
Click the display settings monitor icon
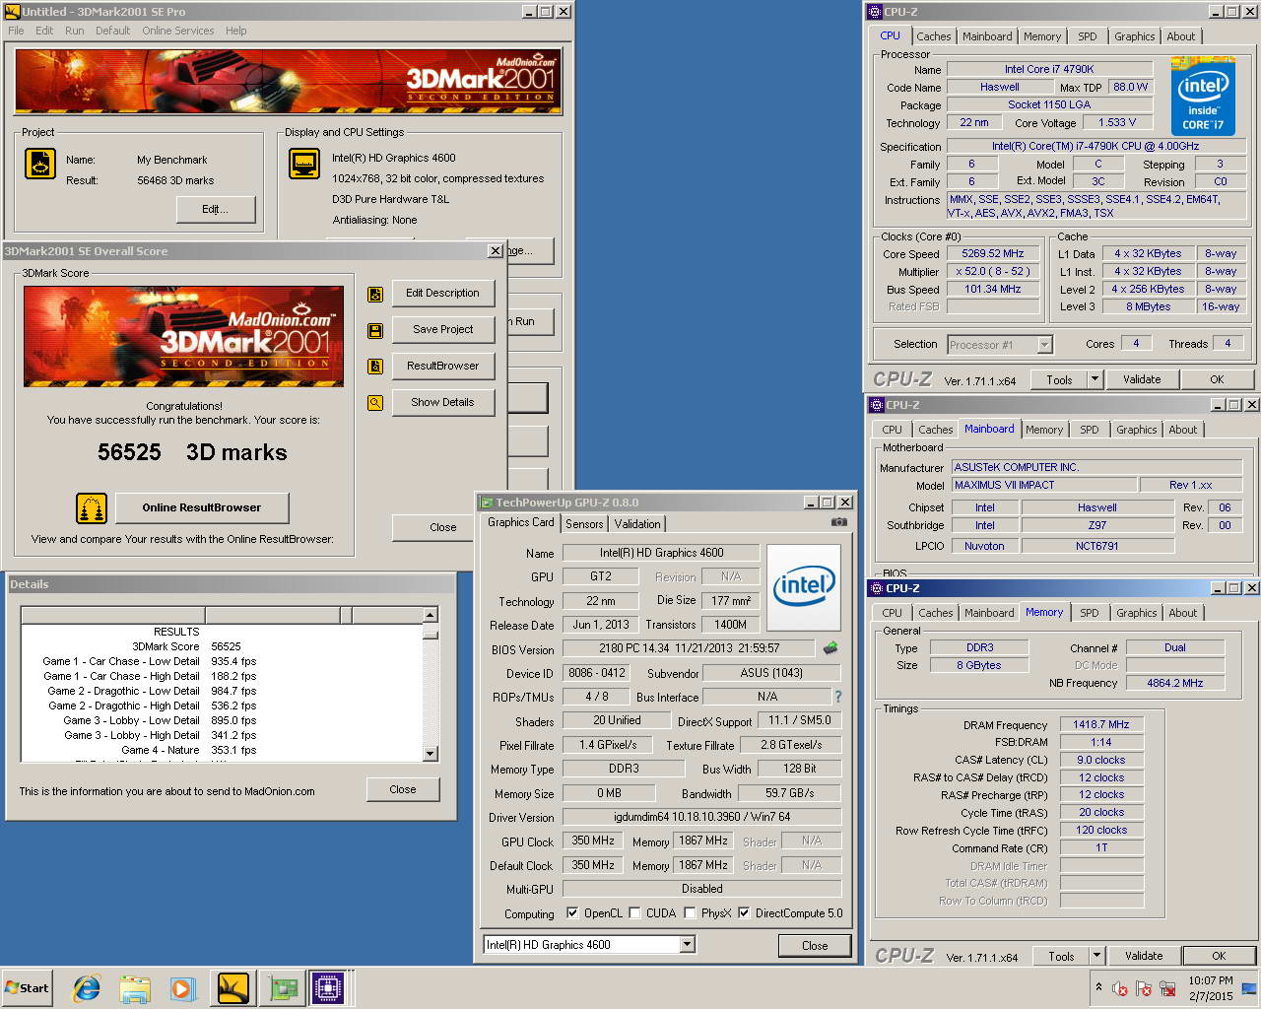304,164
